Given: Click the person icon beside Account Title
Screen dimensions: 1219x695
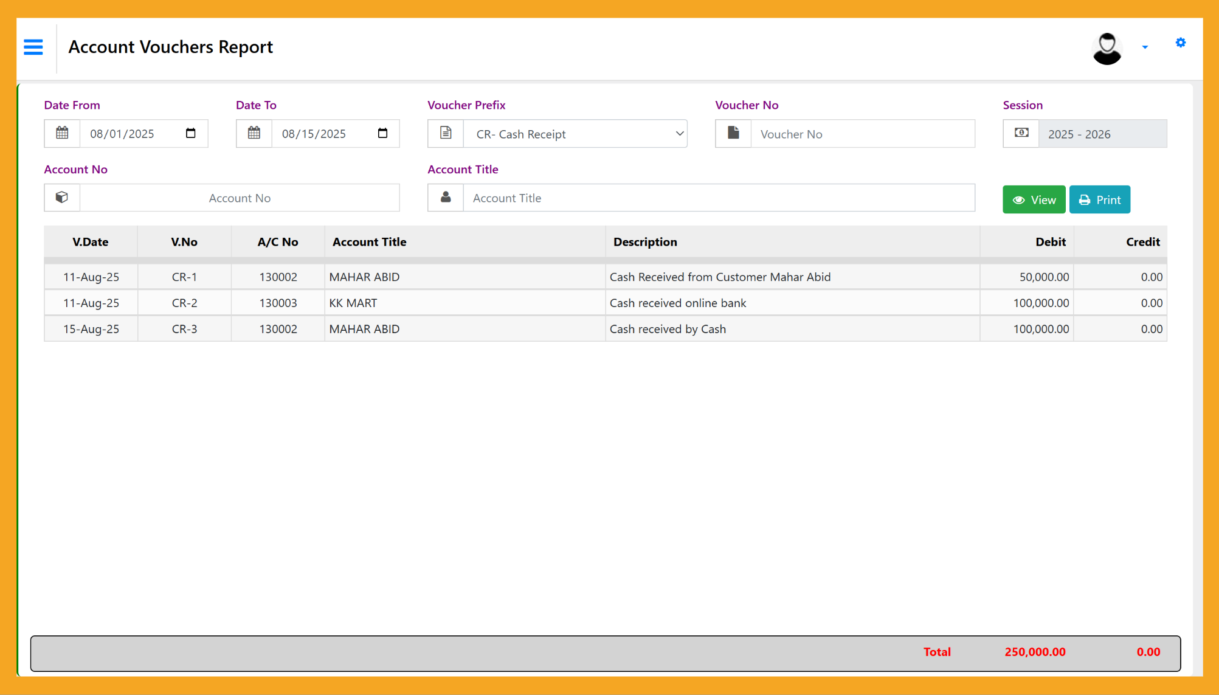Looking at the screenshot, I should pyautogui.click(x=446, y=198).
